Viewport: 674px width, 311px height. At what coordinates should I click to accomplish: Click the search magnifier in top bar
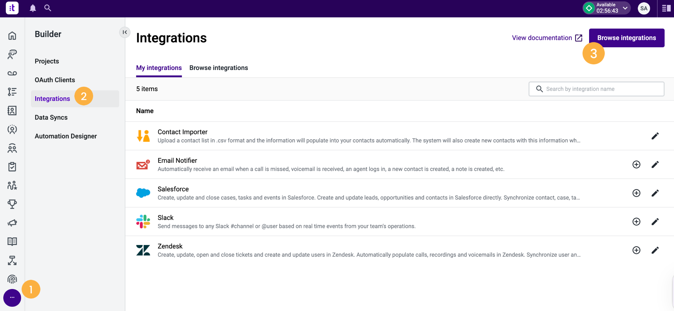(48, 8)
